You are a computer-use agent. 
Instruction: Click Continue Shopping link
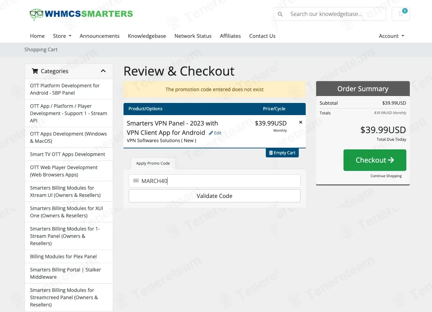point(386,176)
